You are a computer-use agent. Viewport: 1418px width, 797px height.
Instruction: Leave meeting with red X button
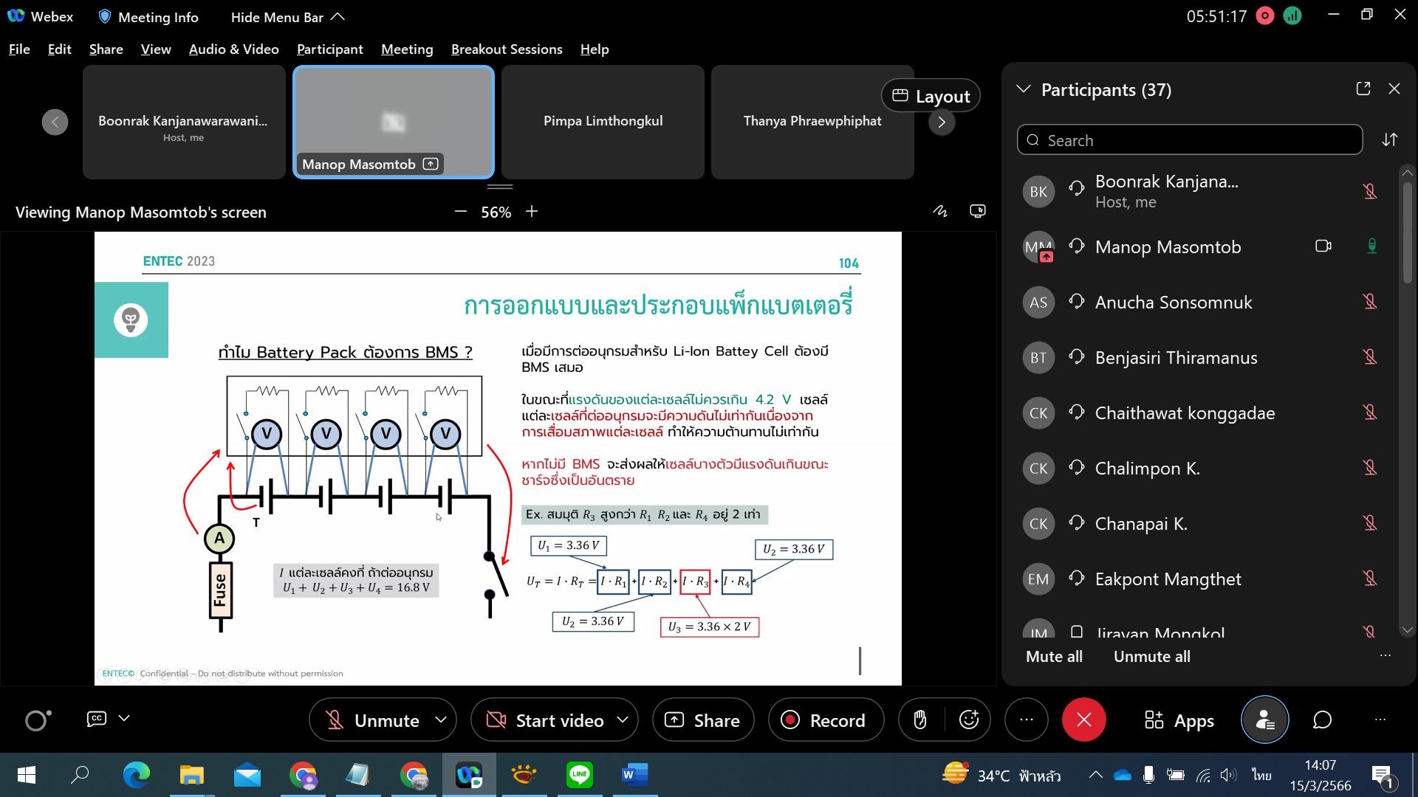[x=1083, y=720]
